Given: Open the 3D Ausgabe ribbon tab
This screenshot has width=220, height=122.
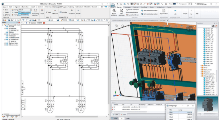Looking at the screenshot, I should (64, 7).
